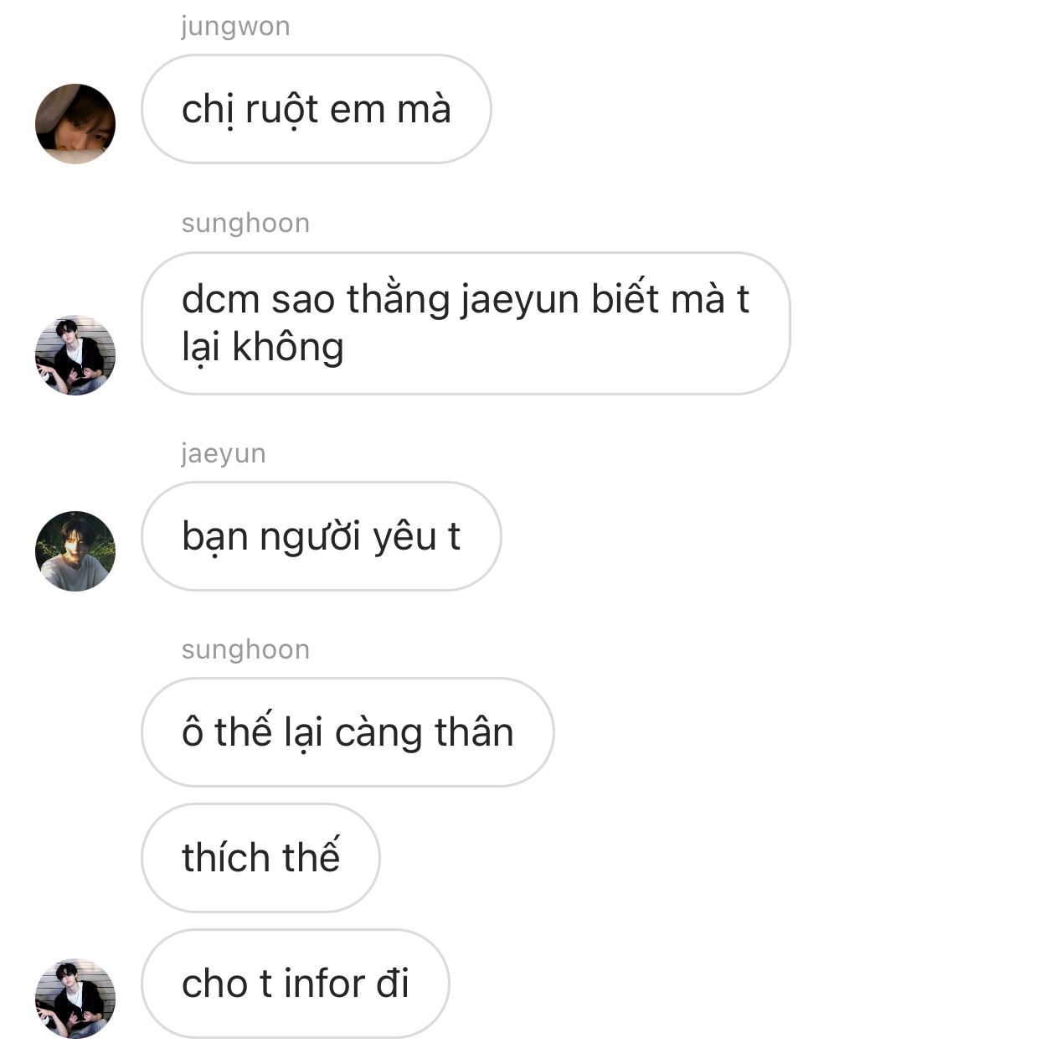Image resolution: width=1040 pixels, height=1054 pixels.
Task: Click the jungwon sender name label
Action: [x=235, y=27]
